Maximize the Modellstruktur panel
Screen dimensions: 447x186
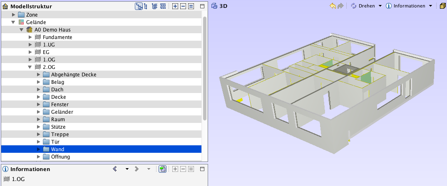[x=202, y=6]
